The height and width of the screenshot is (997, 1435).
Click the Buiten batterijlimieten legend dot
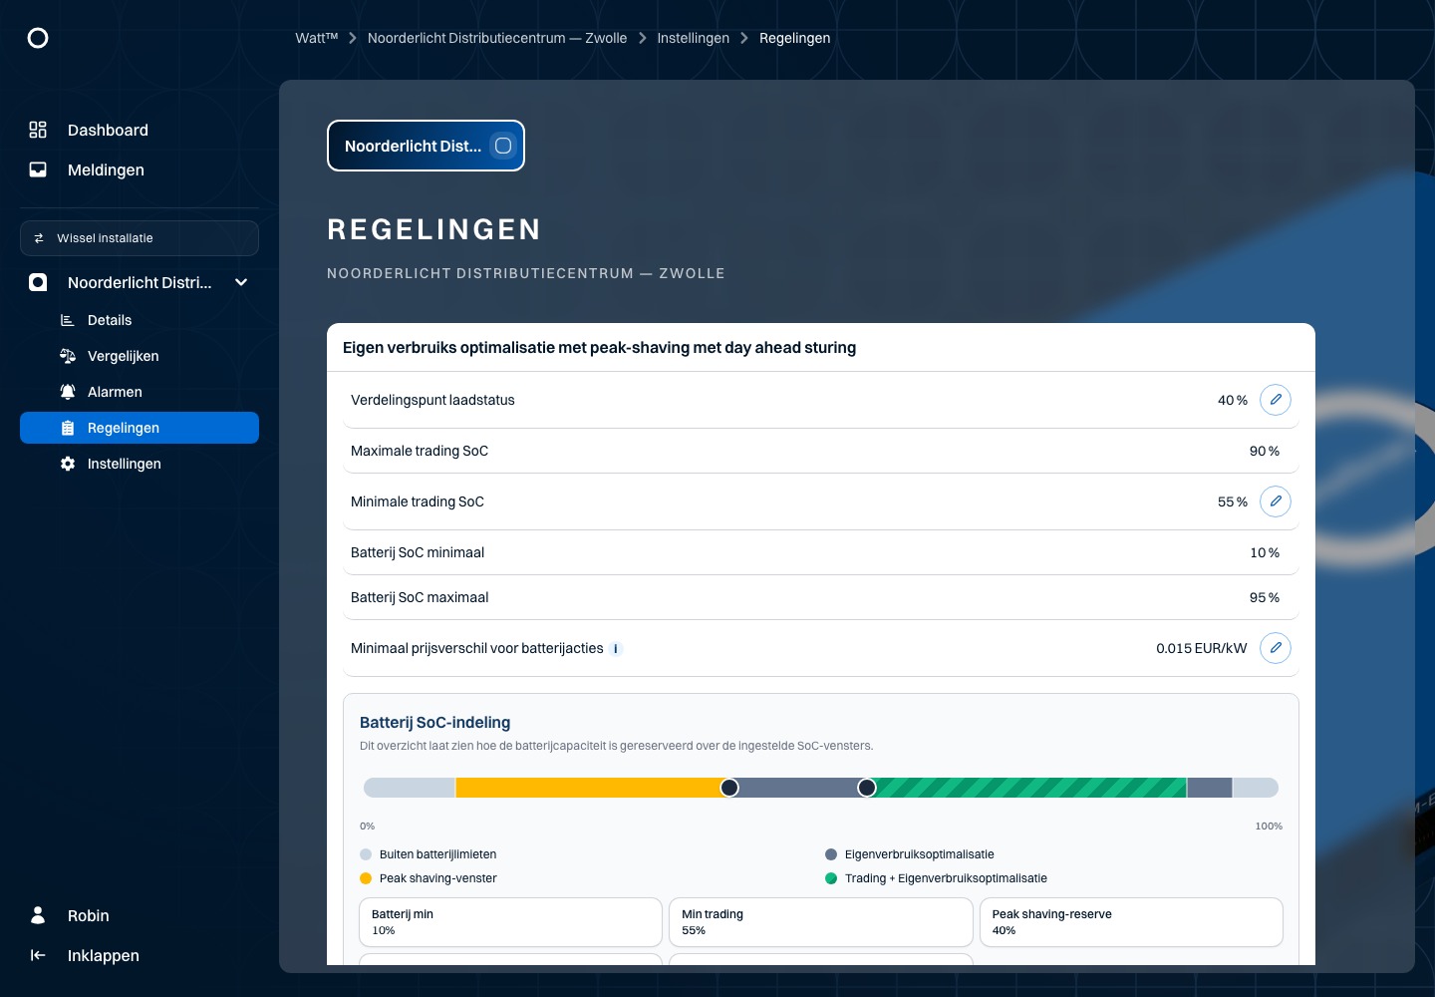(x=366, y=854)
